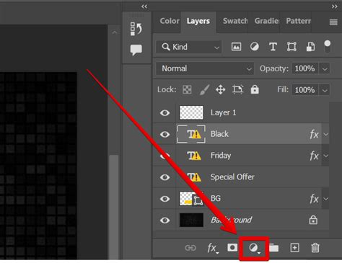This screenshot has height=263, width=342.
Task: Filter layers by adjustment layers icon
Action: coord(255,46)
